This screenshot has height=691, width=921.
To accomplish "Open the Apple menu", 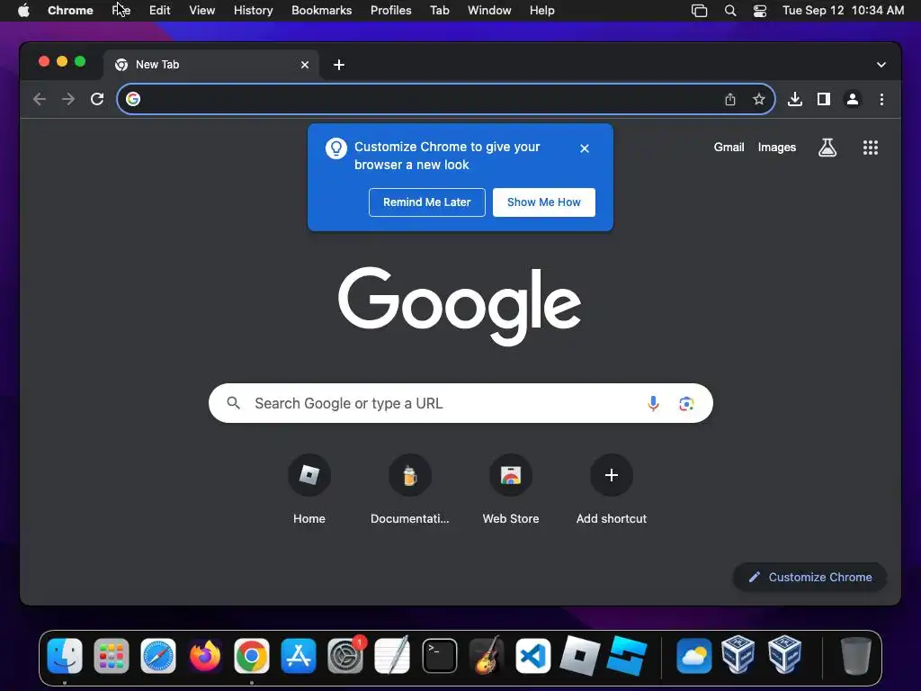I will [x=23, y=11].
